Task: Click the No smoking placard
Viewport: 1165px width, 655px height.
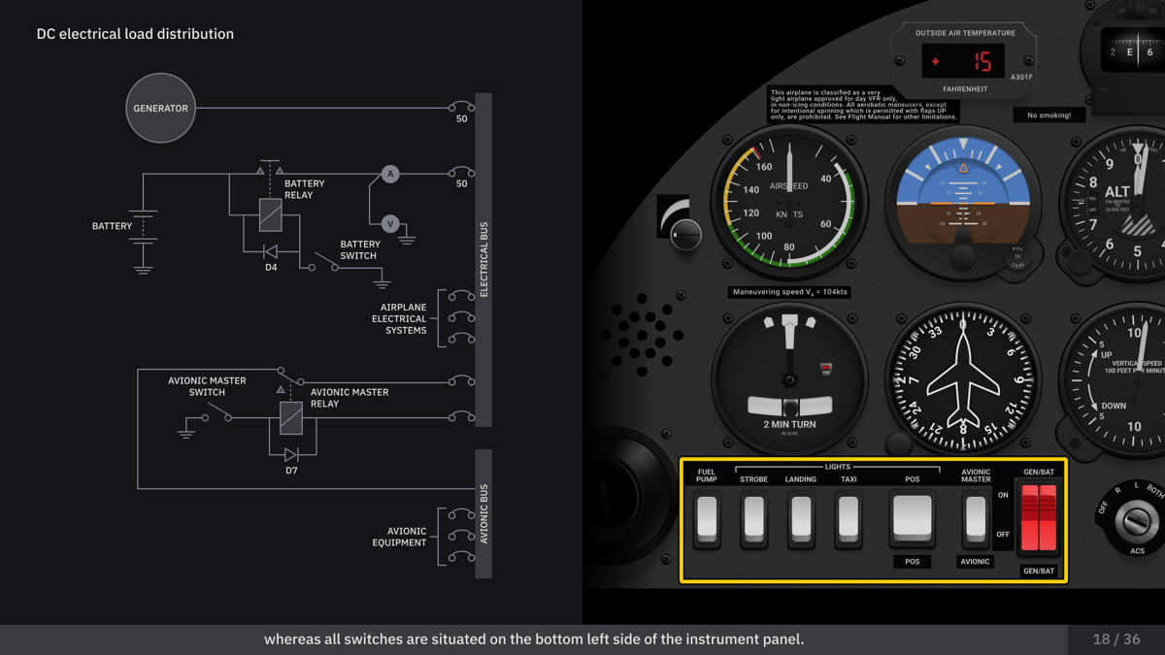Action: click(x=1049, y=115)
